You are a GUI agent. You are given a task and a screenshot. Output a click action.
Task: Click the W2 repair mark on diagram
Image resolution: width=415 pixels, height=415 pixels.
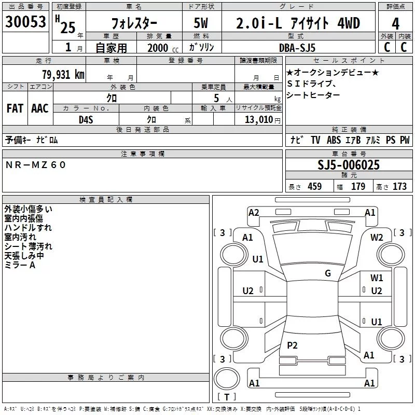(377, 237)
